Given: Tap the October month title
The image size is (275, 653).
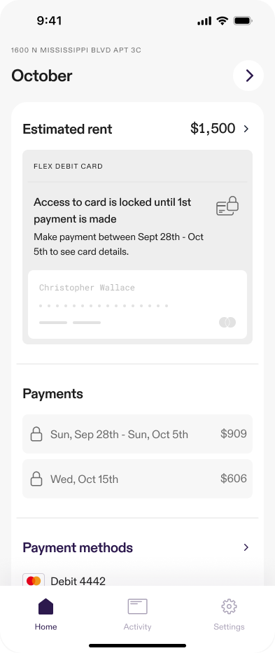Looking at the screenshot, I should 42,76.
